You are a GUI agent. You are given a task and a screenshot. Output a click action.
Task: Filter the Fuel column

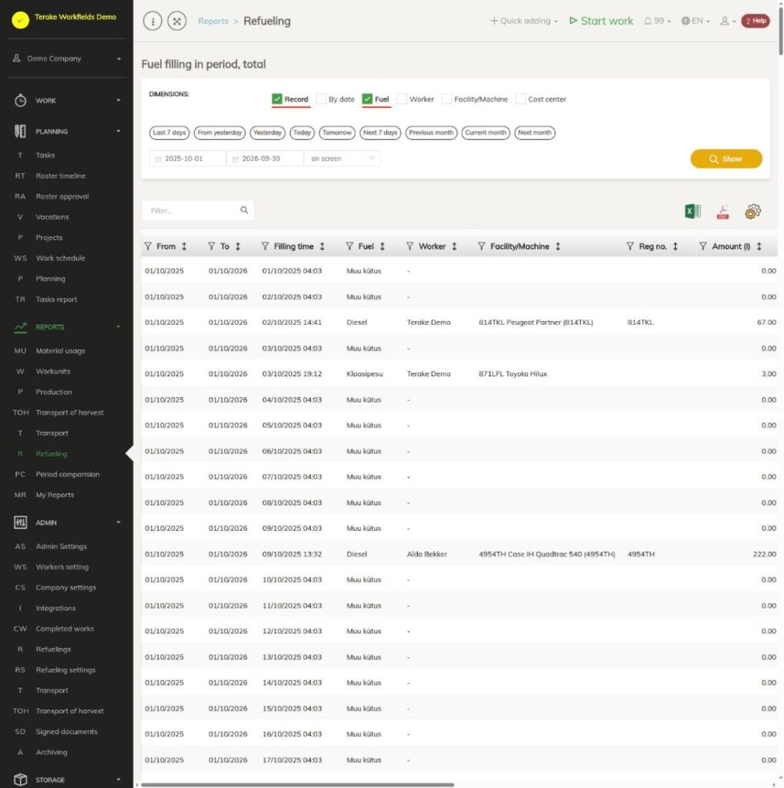(x=349, y=246)
